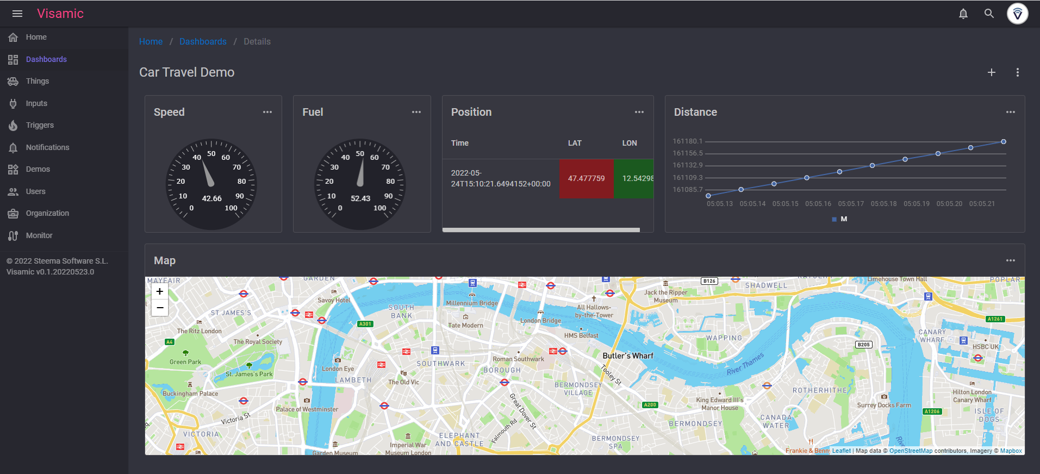The height and width of the screenshot is (474, 1040).
Task: Open Demos menu item
Action: (x=38, y=170)
